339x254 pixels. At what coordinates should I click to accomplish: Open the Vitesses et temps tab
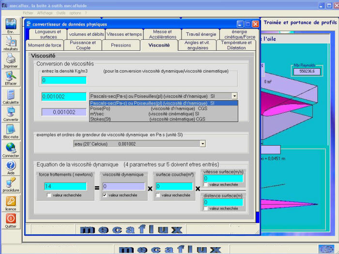click(x=124, y=34)
